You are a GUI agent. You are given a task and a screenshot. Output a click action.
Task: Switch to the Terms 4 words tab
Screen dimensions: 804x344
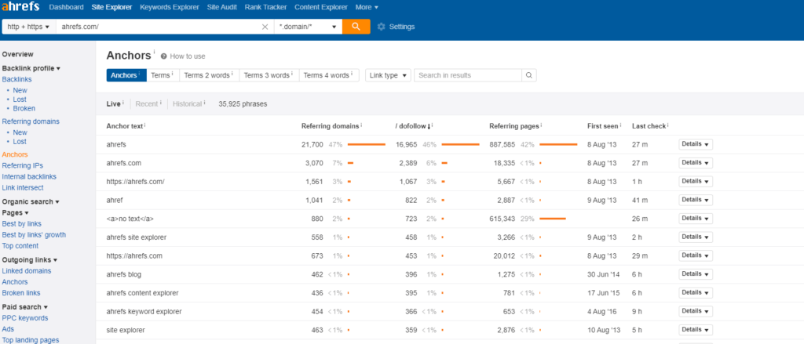coord(329,75)
